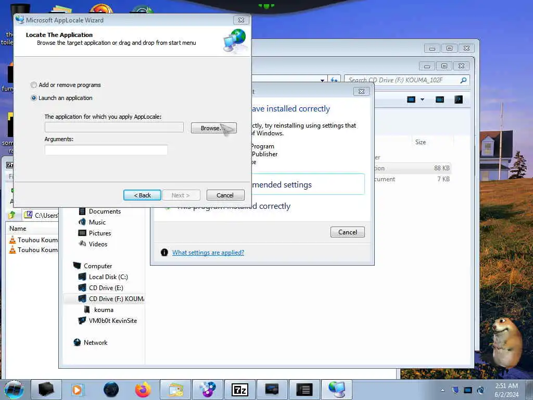Show hidden system tray icons
Screen dimensions: 533x400
(x=442, y=390)
